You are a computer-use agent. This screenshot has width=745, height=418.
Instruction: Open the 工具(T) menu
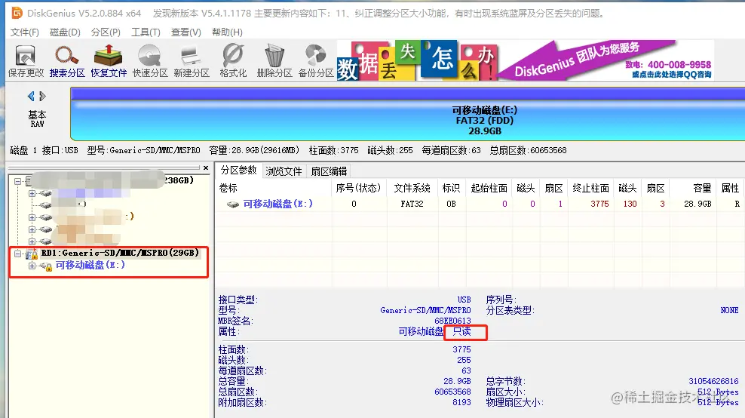click(x=146, y=32)
